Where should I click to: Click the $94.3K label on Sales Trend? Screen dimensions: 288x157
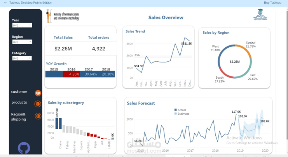tap(139, 66)
